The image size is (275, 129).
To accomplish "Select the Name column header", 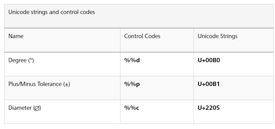I will point(16,36).
